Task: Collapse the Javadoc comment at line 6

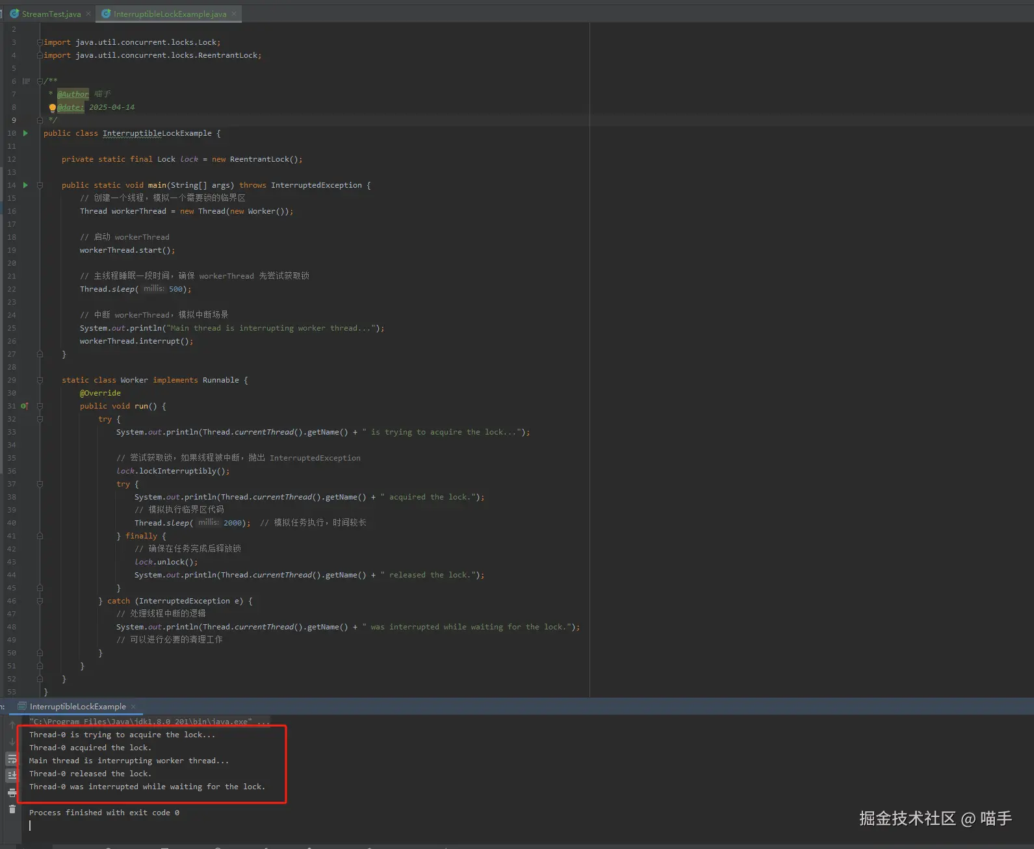Action: 40,81
